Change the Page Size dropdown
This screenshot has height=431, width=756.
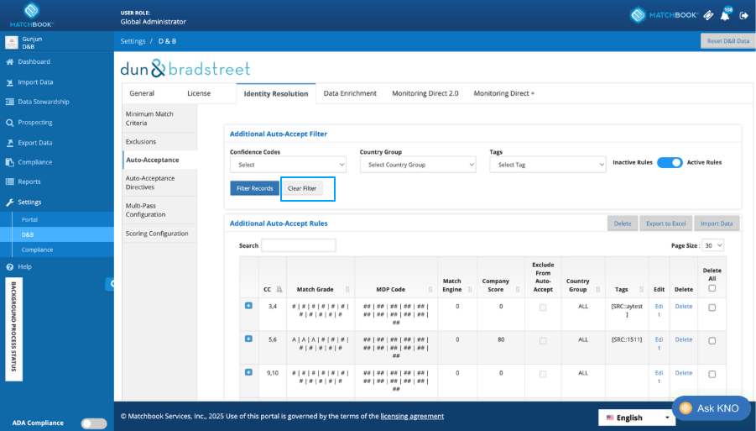(x=712, y=245)
